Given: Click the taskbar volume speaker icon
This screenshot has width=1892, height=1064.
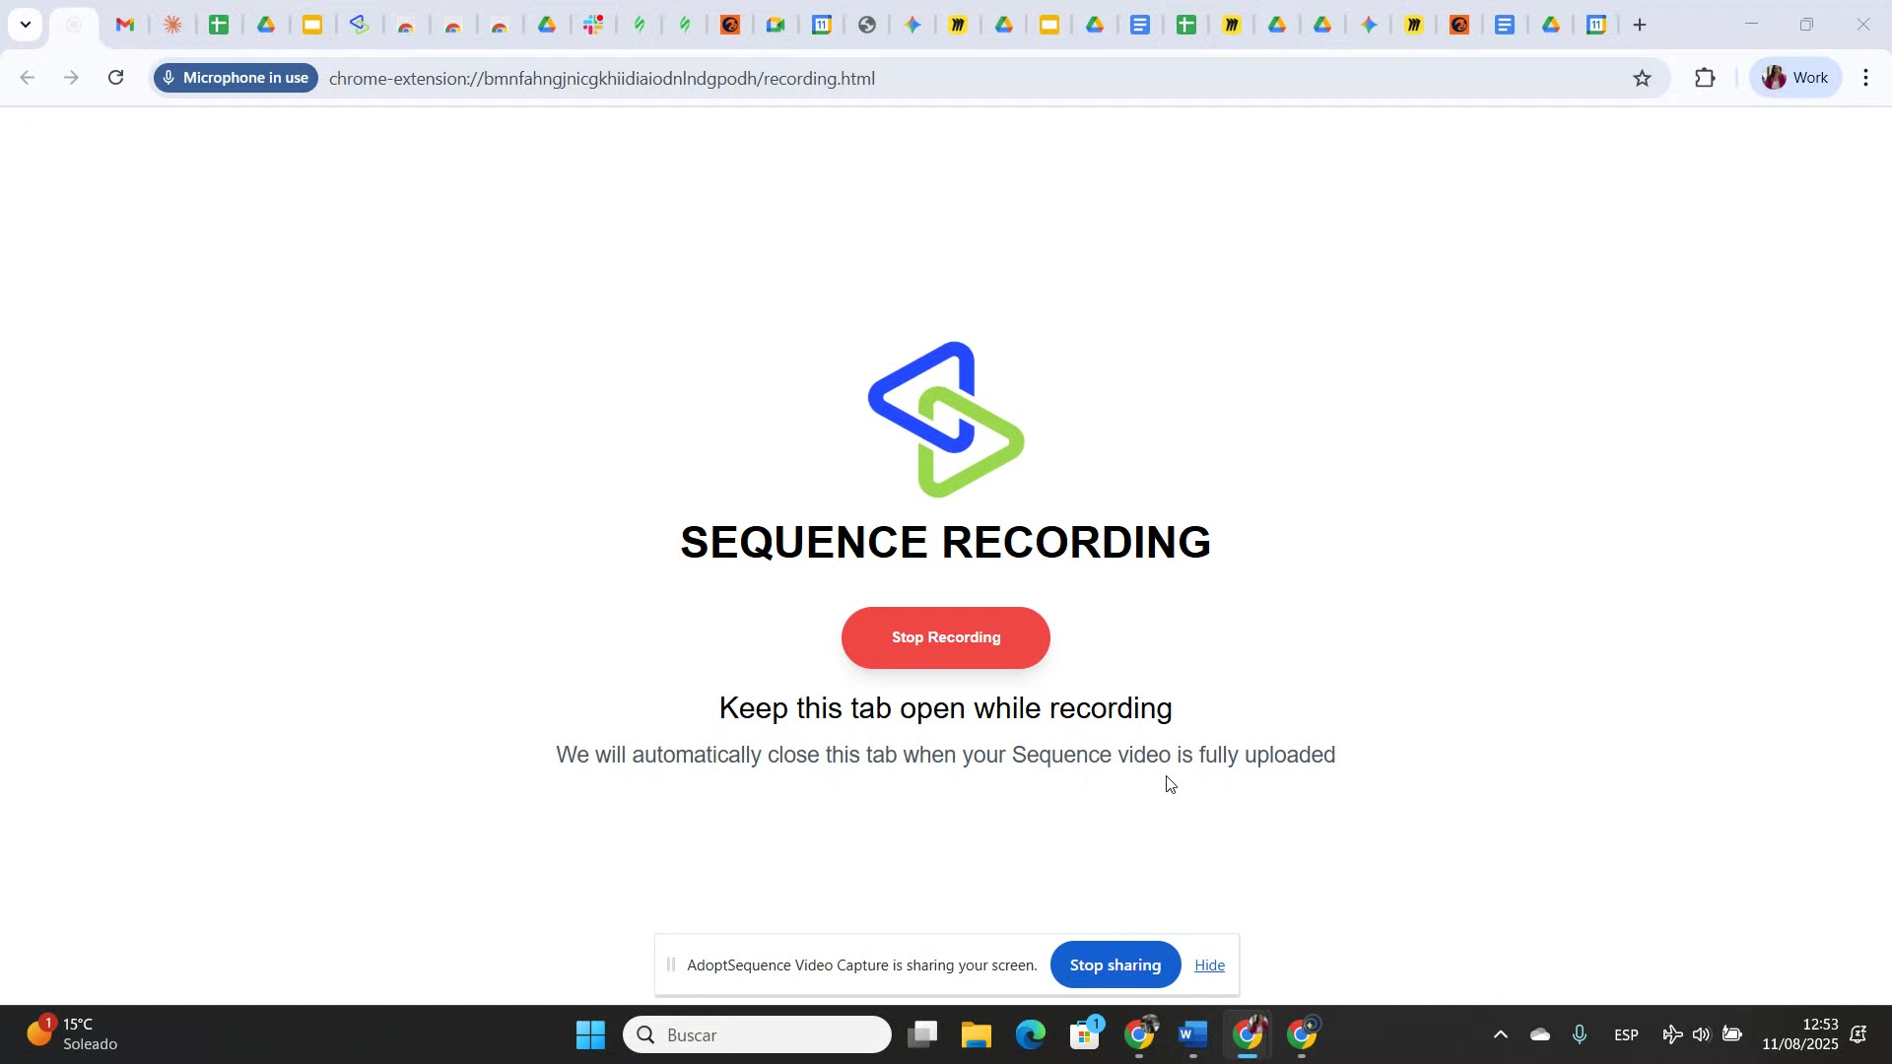Looking at the screenshot, I should [x=1702, y=1034].
